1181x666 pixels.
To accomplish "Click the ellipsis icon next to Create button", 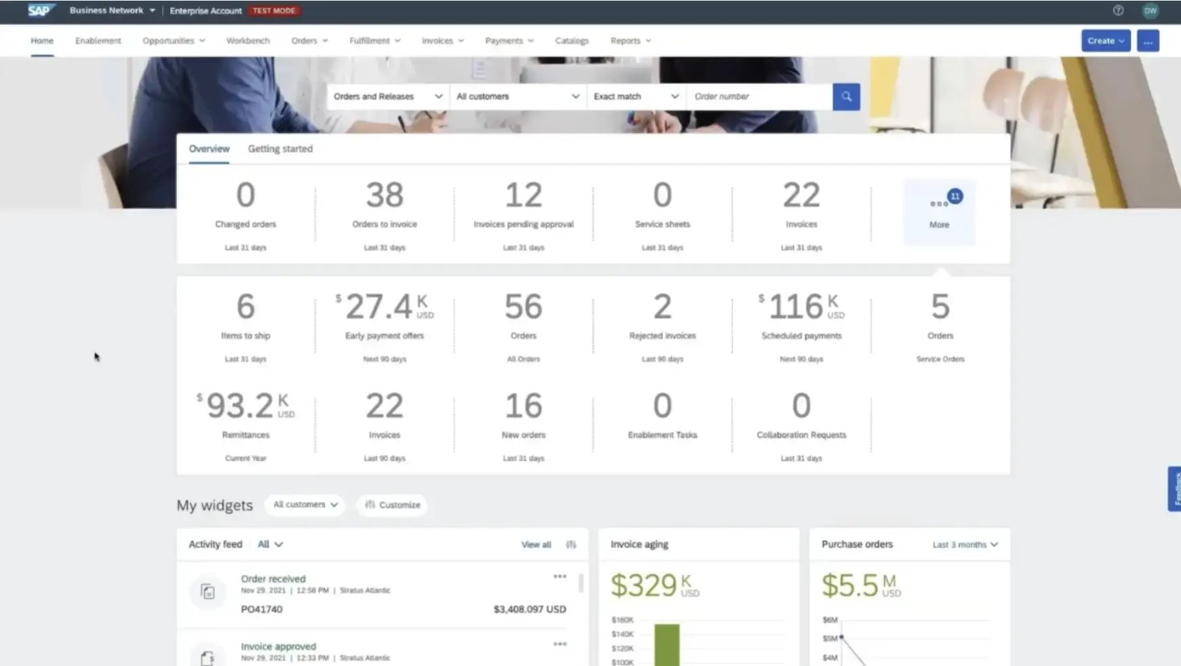I will click(1148, 41).
